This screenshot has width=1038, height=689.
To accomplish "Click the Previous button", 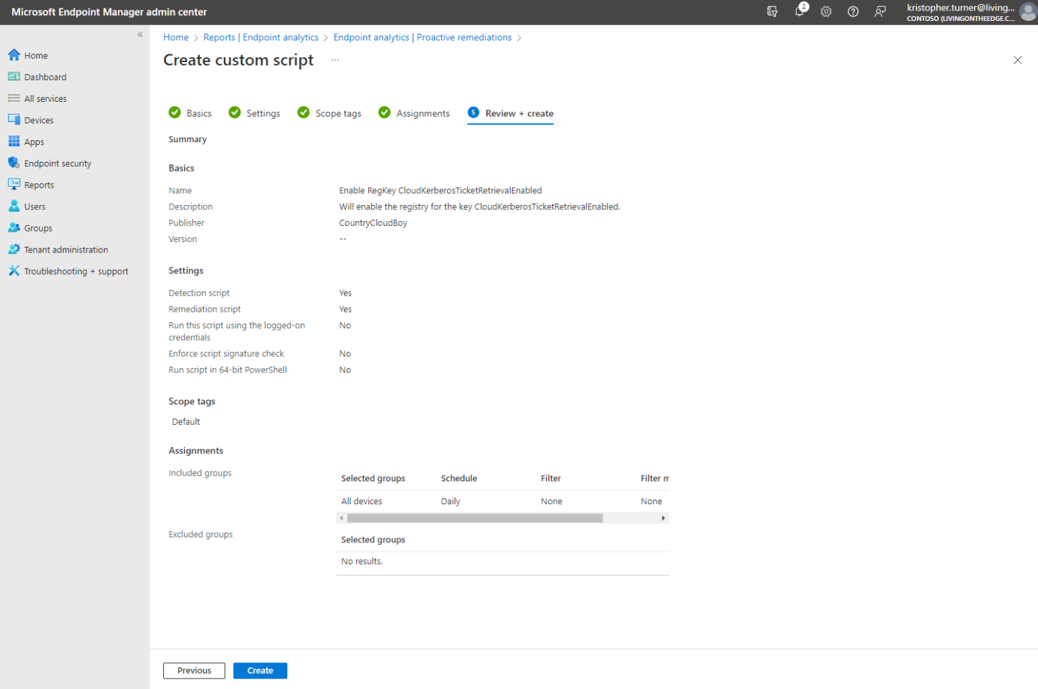I will tap(194, 670).
